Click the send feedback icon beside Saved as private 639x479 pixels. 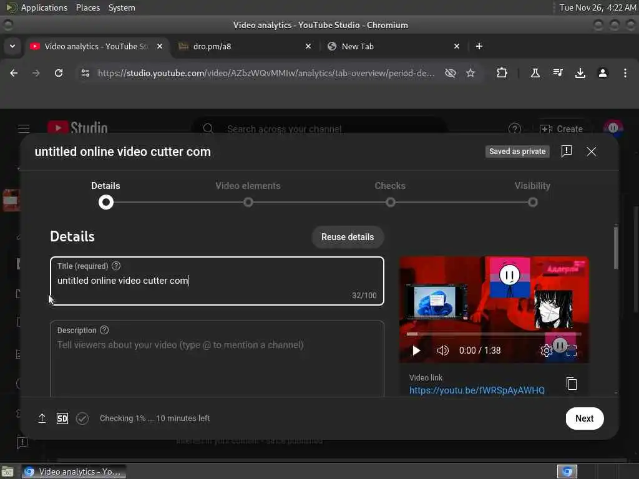point(567,151)
